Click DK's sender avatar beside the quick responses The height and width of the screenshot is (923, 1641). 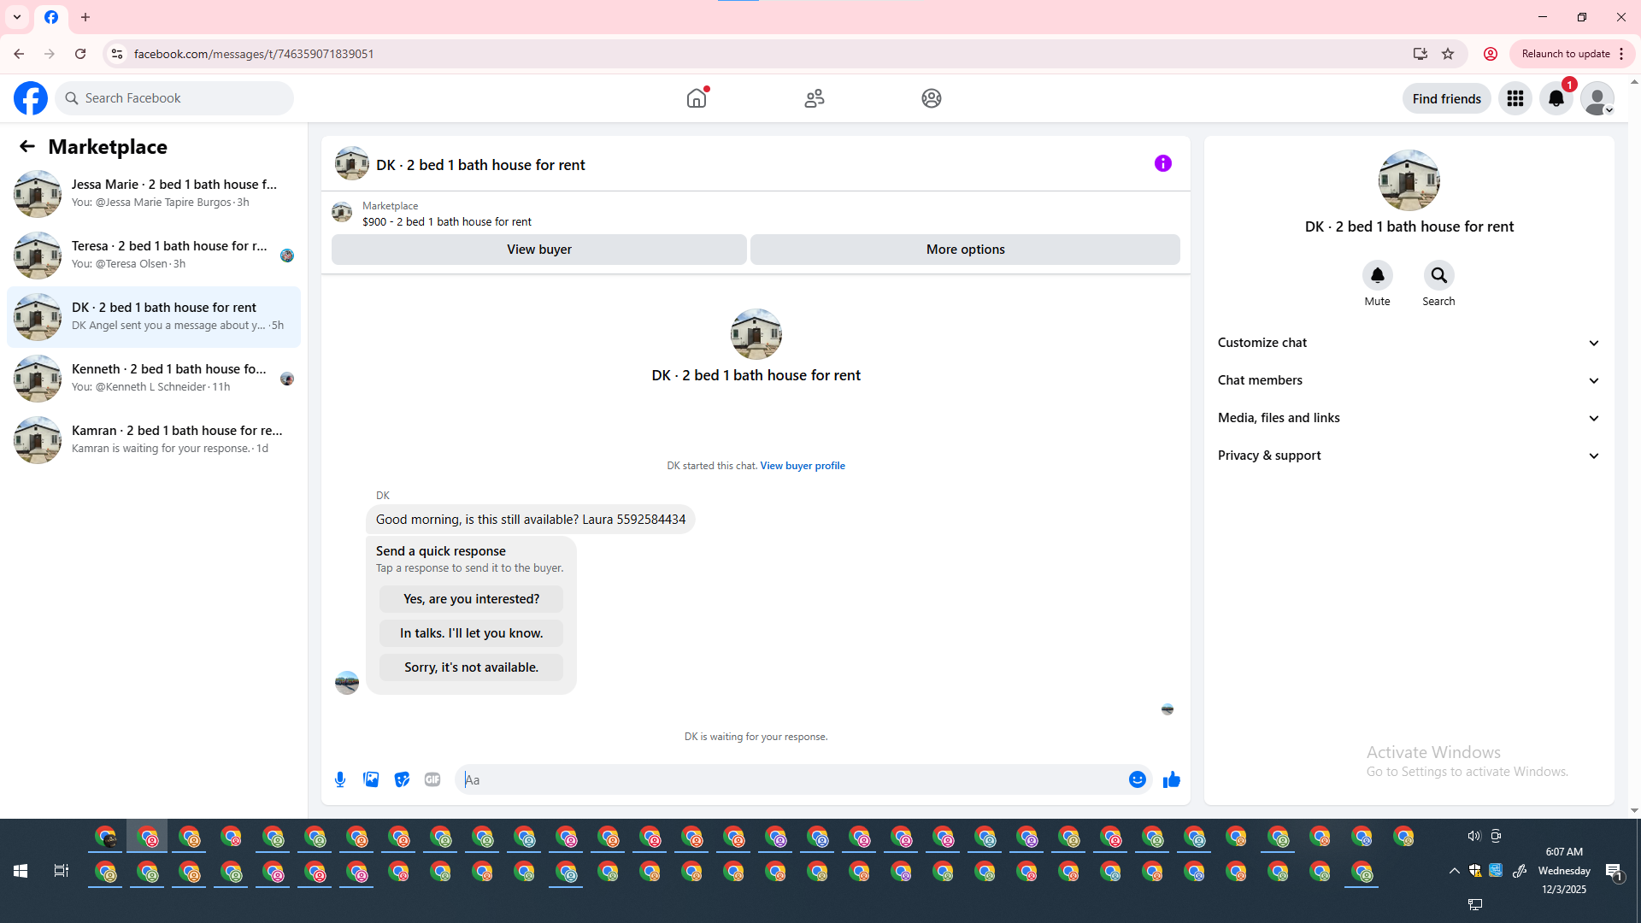[x=347, y=682]
